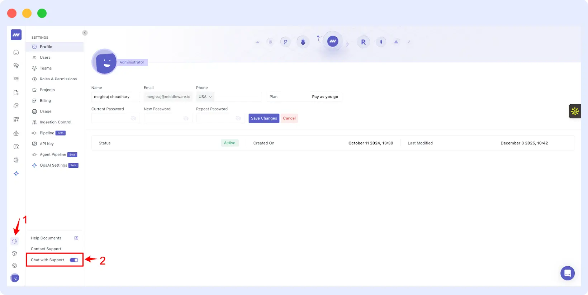Screen dimensions: 588x295
Task: Click the support headset icon in the left rail
Action: click(x=15, y=241)
